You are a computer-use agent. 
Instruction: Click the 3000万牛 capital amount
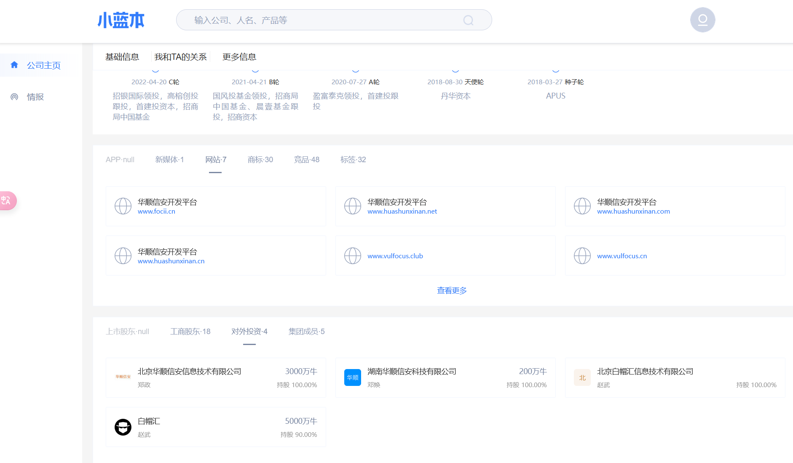301,372
